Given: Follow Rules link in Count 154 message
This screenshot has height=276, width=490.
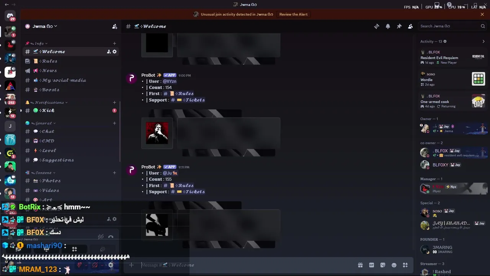Looking at the screenshot, I should pos(178,94).
